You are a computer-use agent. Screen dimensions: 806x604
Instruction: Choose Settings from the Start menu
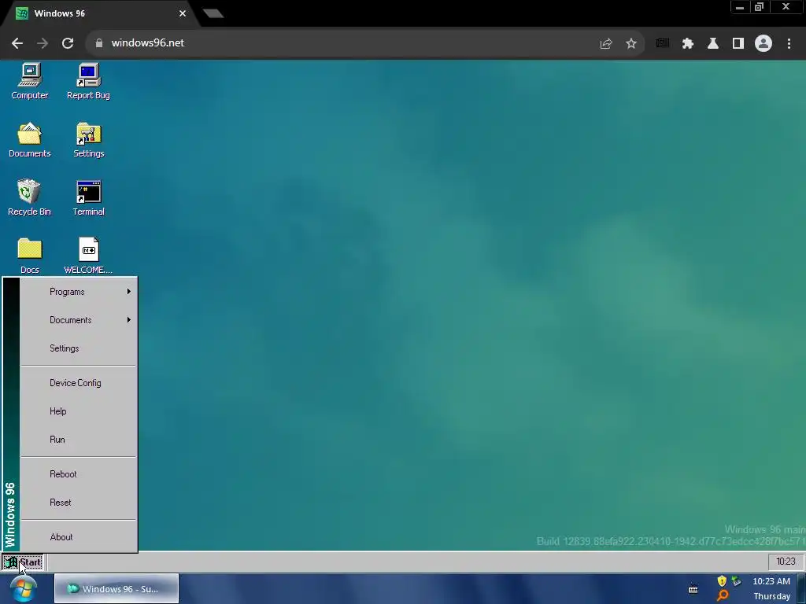click(78, 348)
